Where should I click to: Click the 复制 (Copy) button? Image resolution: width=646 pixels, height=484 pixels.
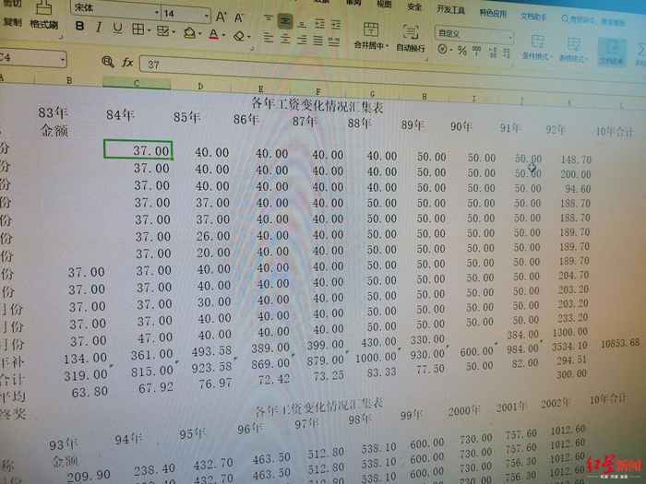click(12, 22)
